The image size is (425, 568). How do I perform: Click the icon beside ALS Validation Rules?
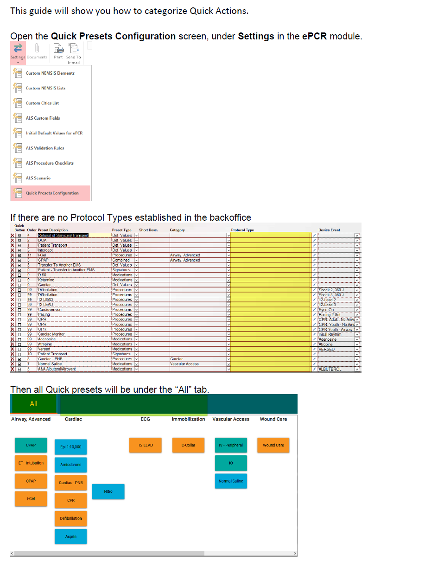(x=18, y=148)
